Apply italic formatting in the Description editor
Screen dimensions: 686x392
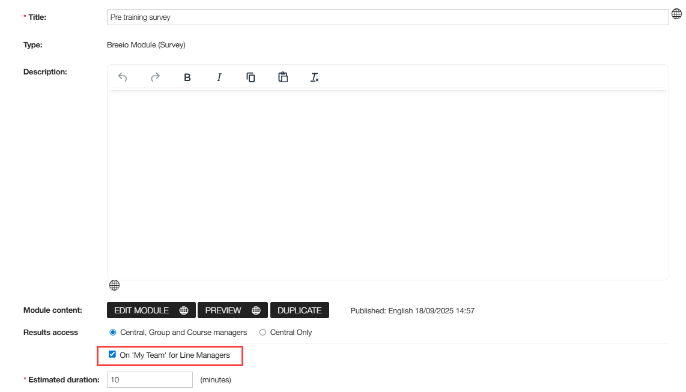[x=219, y=77]
